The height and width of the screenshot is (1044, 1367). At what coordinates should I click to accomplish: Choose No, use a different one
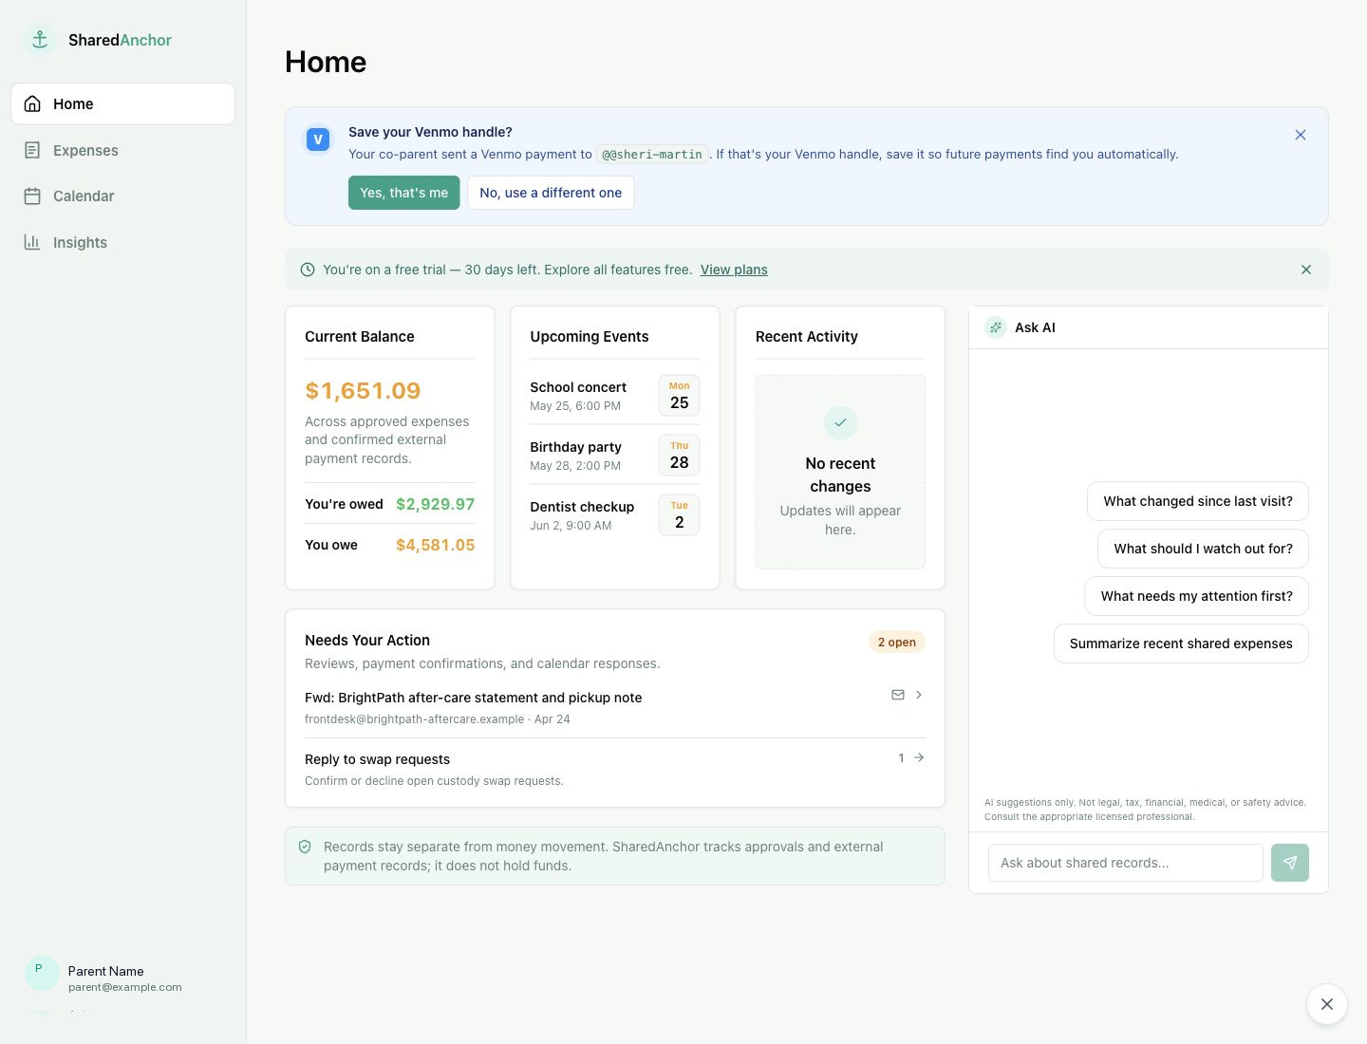(551, 193)
